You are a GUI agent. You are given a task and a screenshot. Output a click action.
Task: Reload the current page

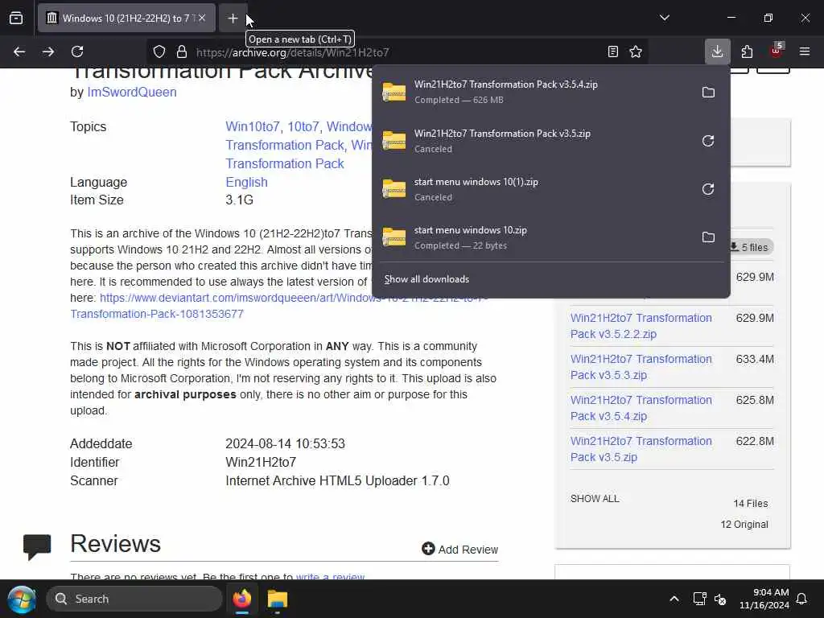[x=77, y=51]
